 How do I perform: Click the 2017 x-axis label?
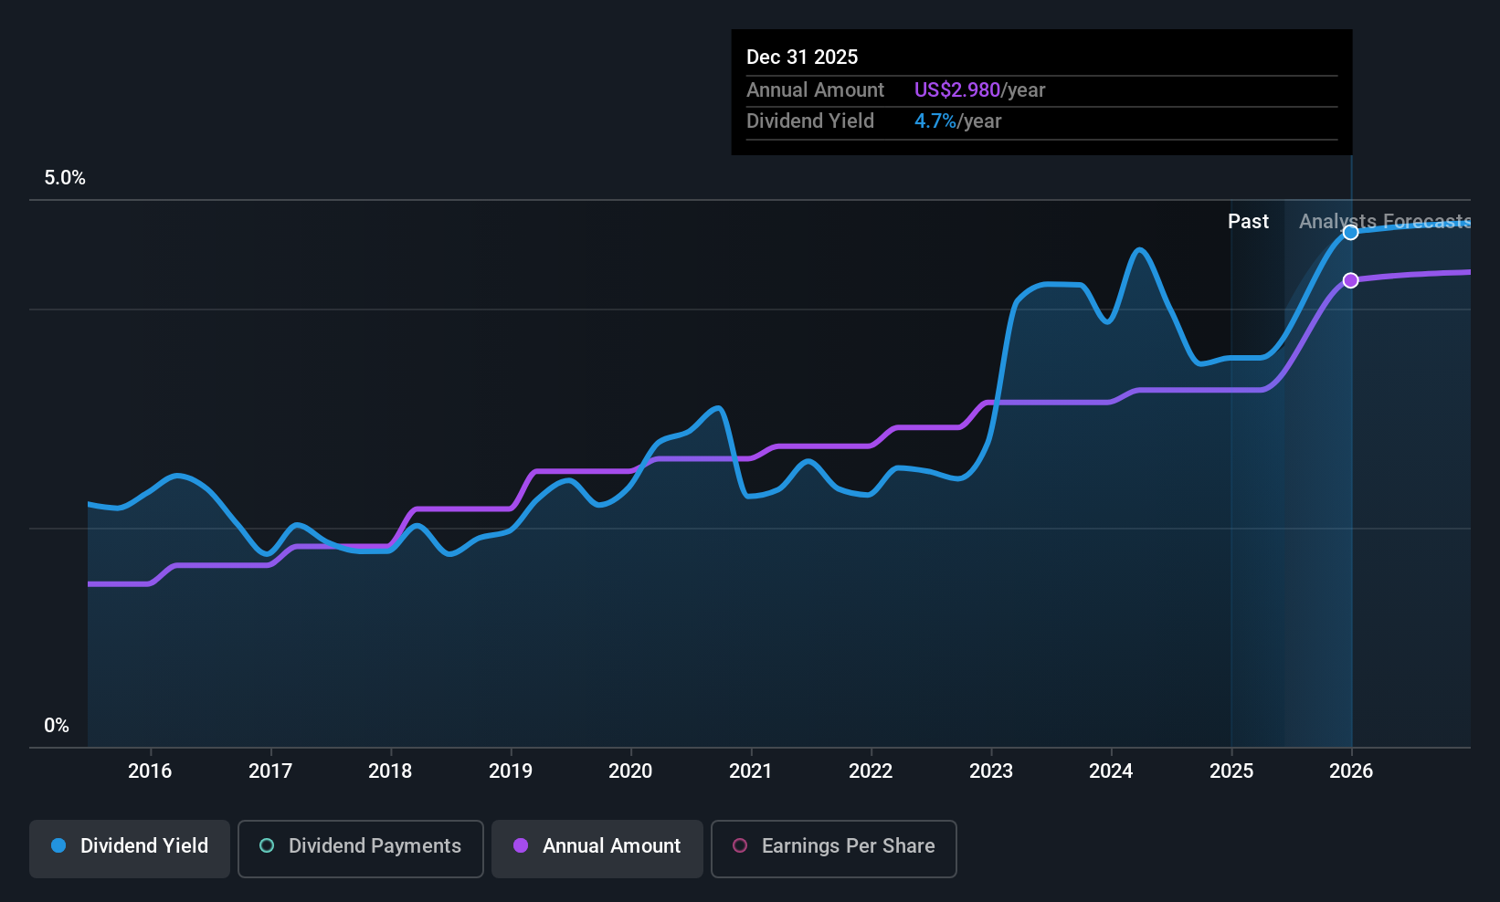(270, 771)
